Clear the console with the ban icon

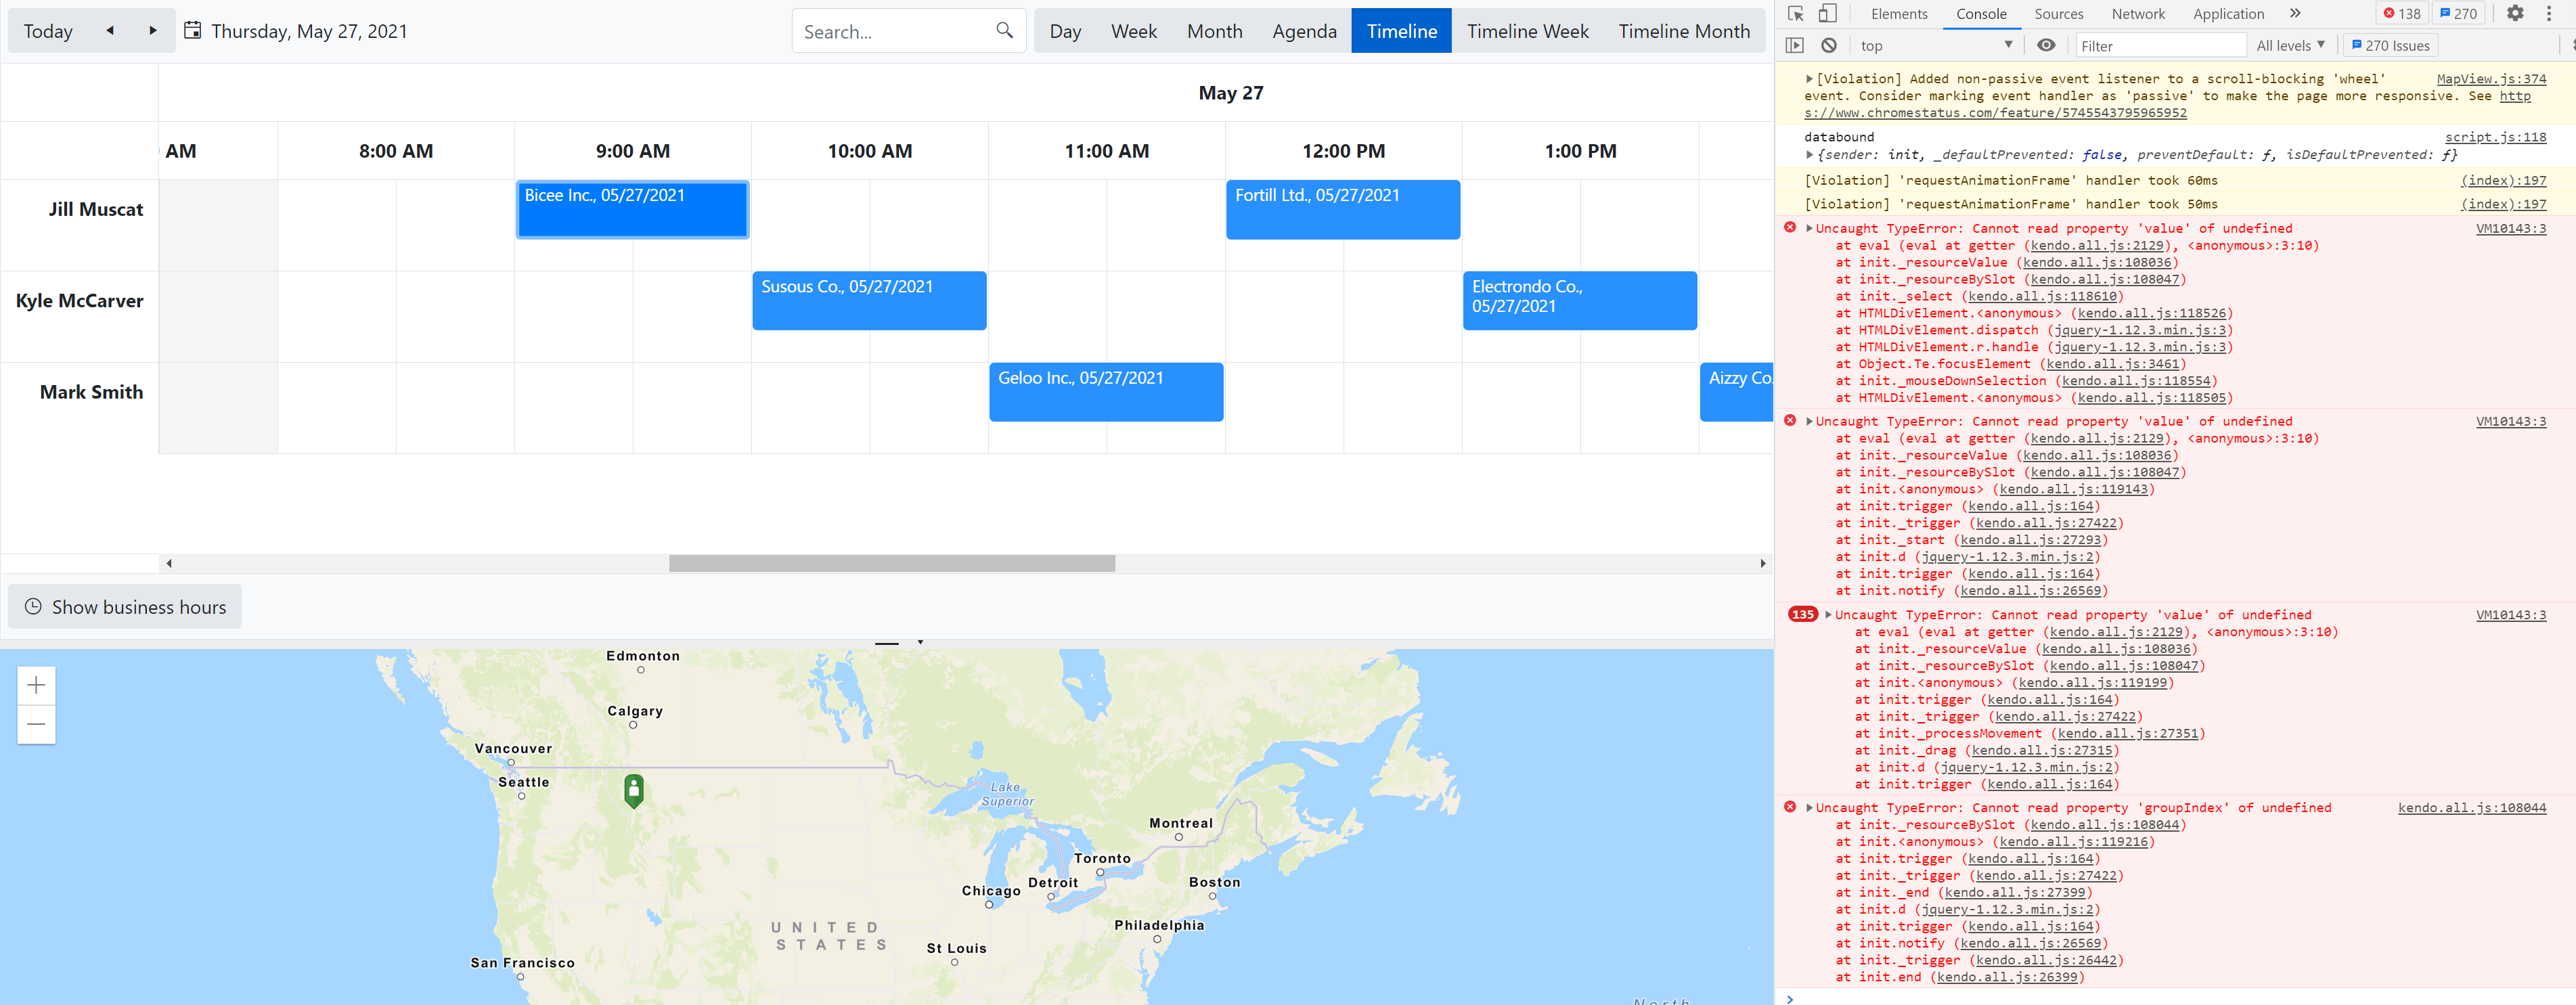1828,46
